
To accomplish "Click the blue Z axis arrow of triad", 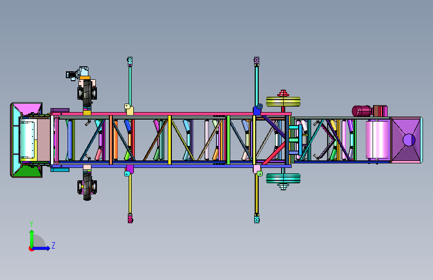I will click(x=41, y=248).
